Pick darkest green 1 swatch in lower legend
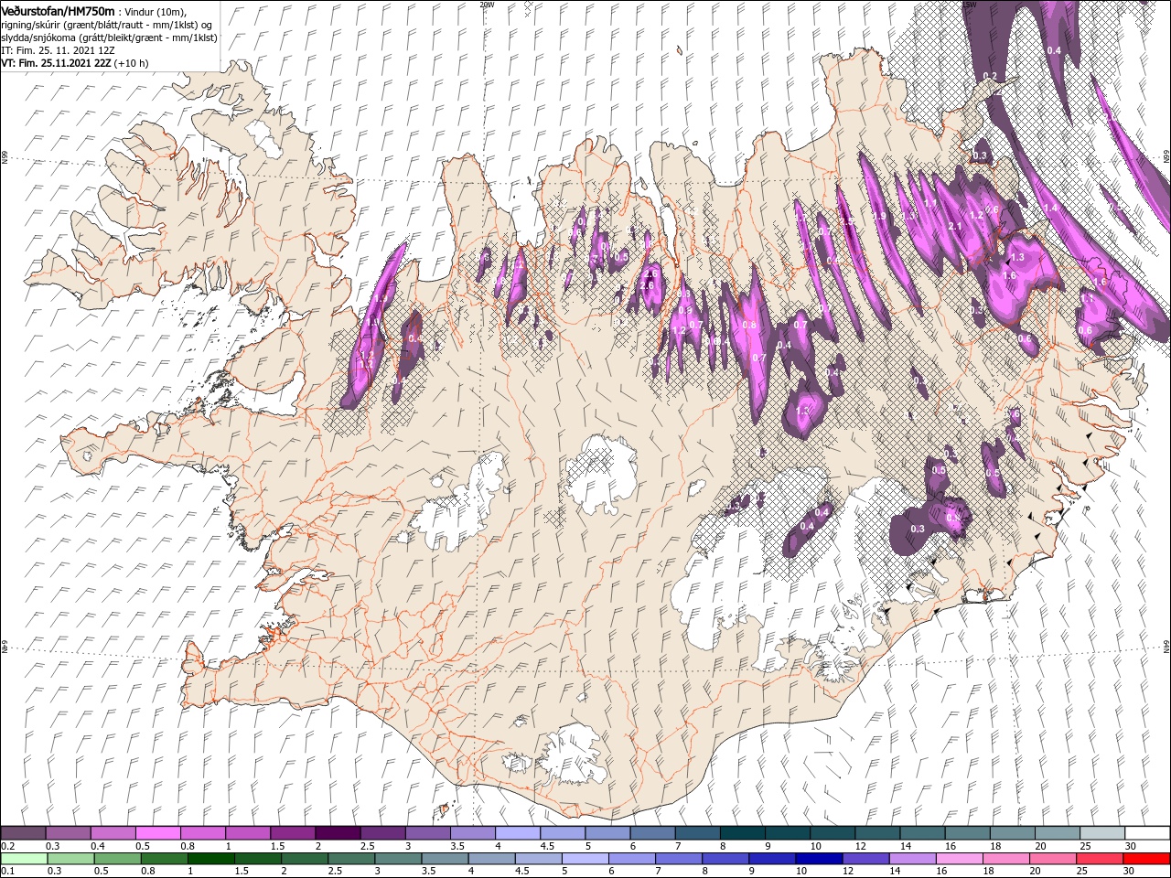The height and width of the screenshot is (878, 1171). pos(211,858)
